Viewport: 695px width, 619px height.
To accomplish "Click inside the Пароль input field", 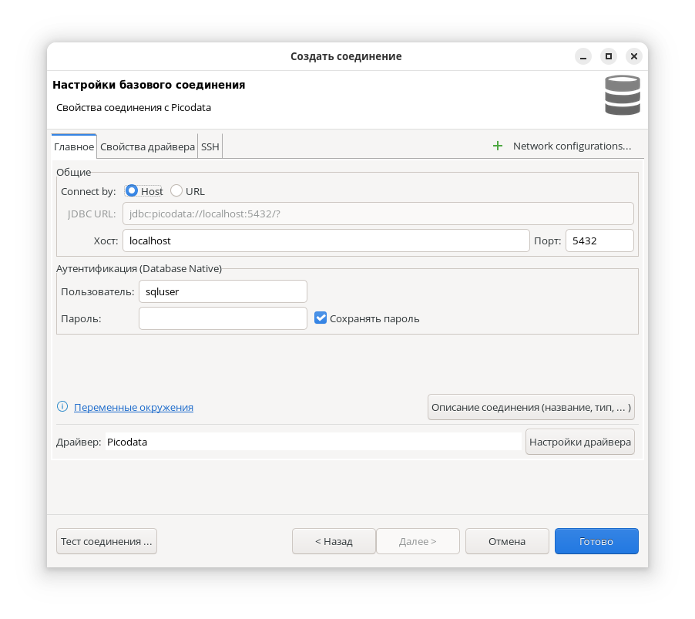I will [222, 318].
